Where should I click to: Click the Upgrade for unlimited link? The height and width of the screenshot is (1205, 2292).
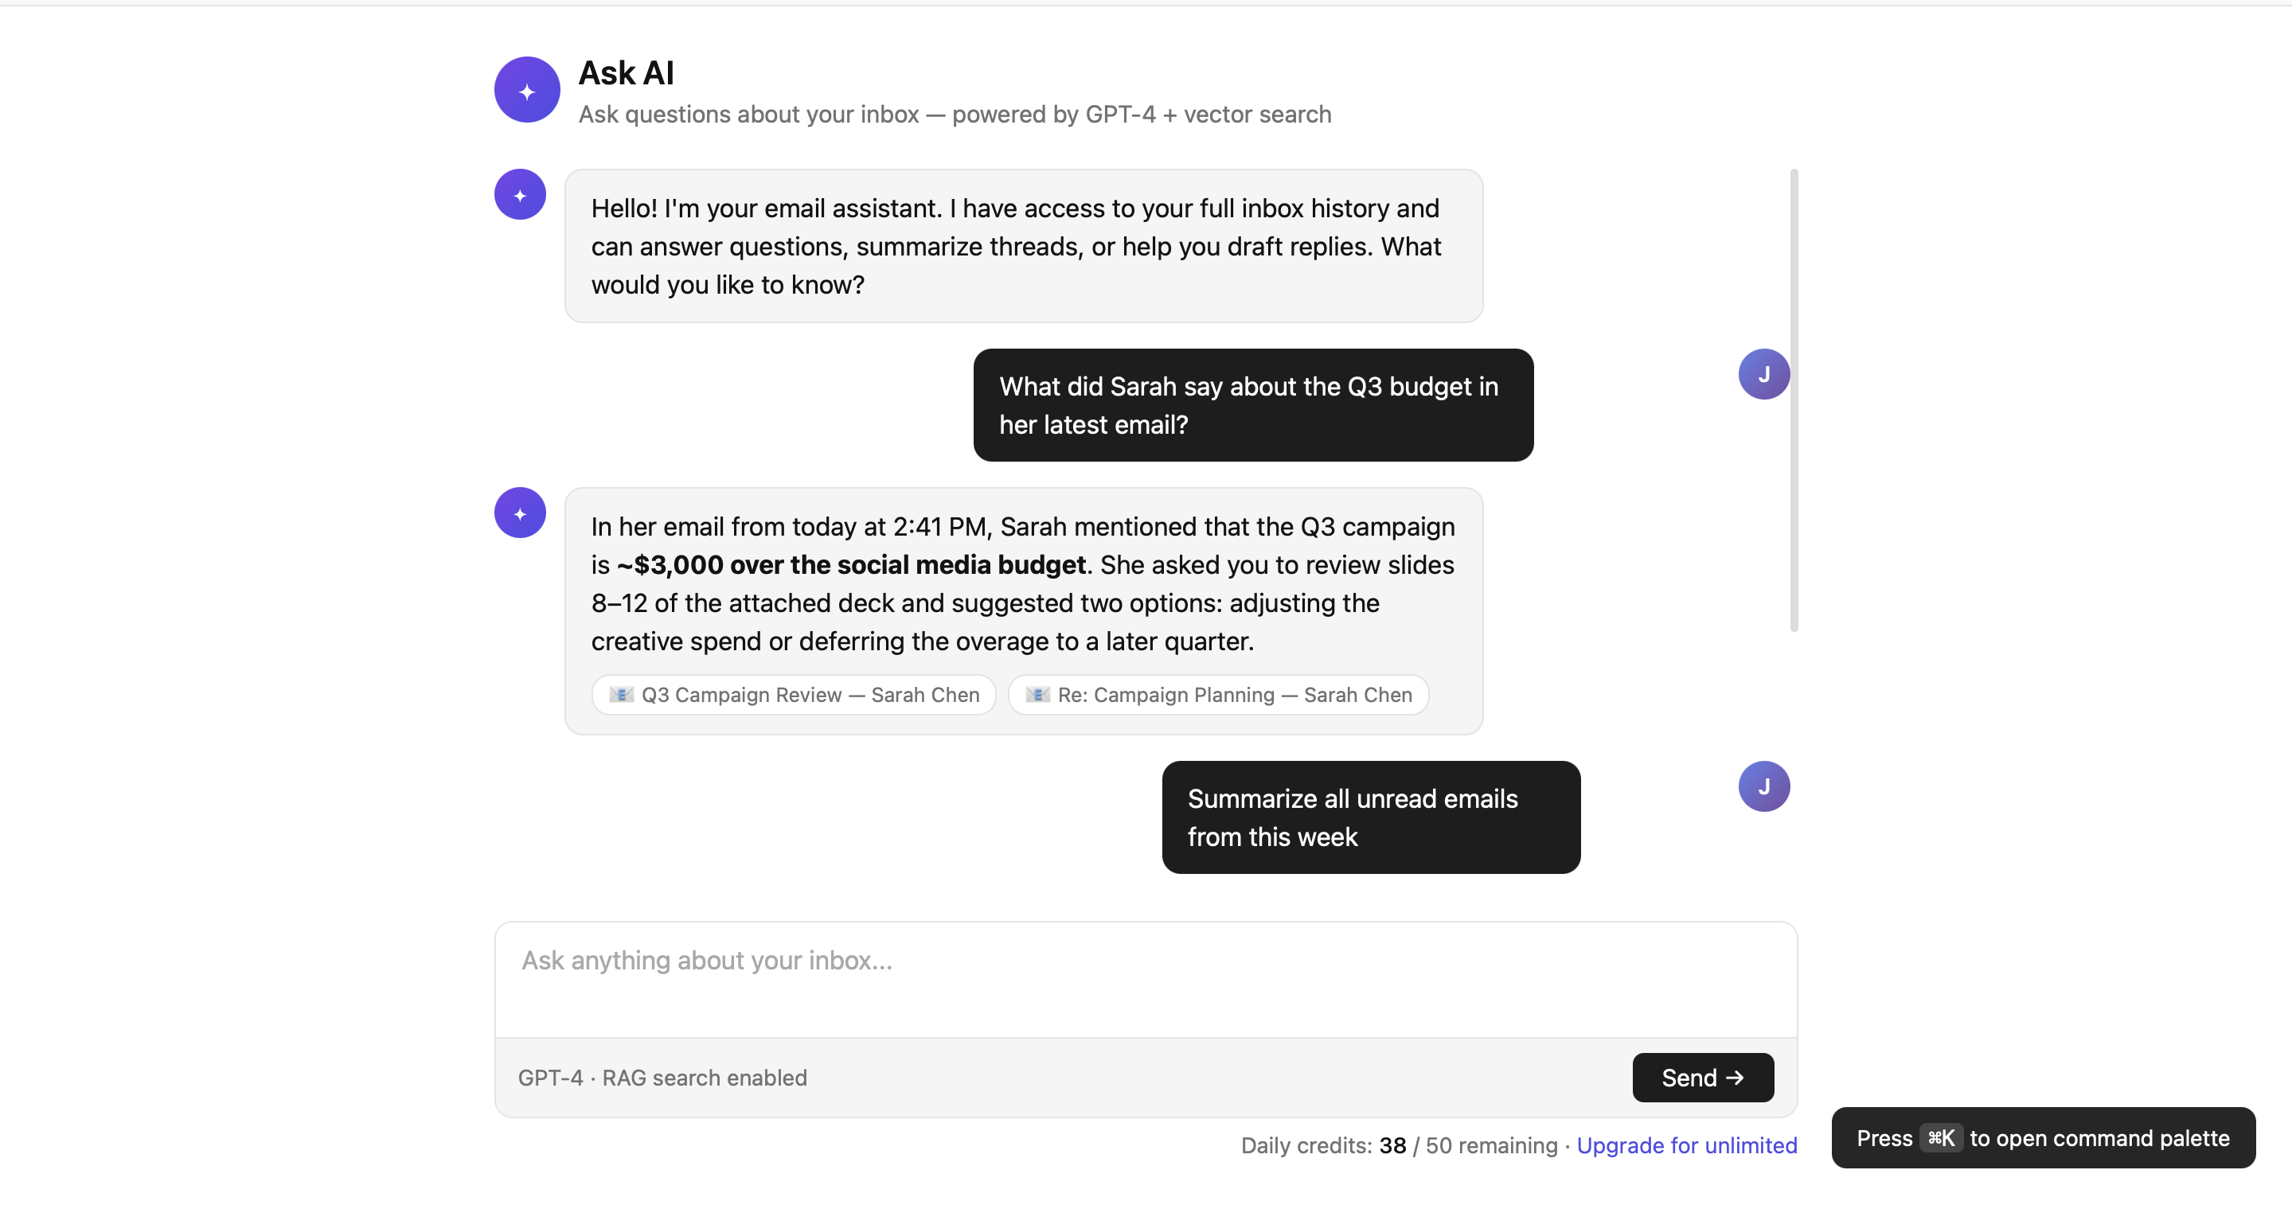pos(1687,1145)
